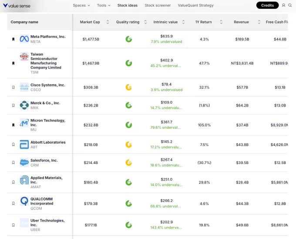
Task: Click the Applied Materials logo
Action: 24,180
